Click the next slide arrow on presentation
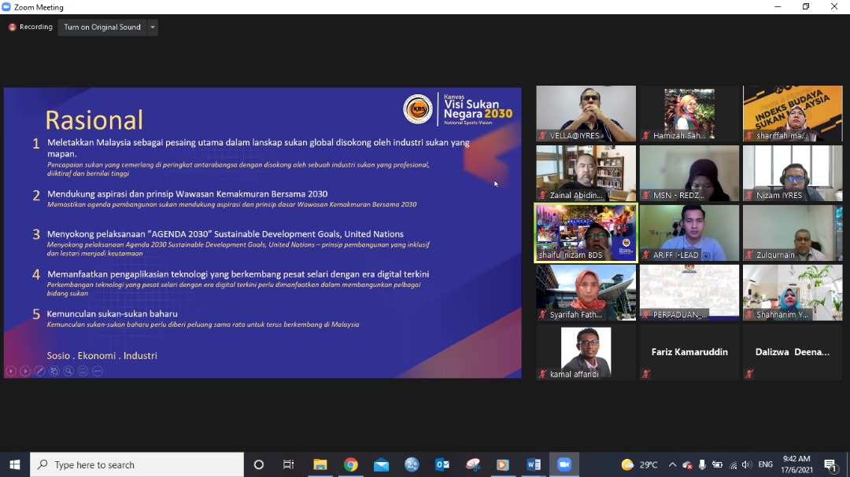 coord(25,371)
